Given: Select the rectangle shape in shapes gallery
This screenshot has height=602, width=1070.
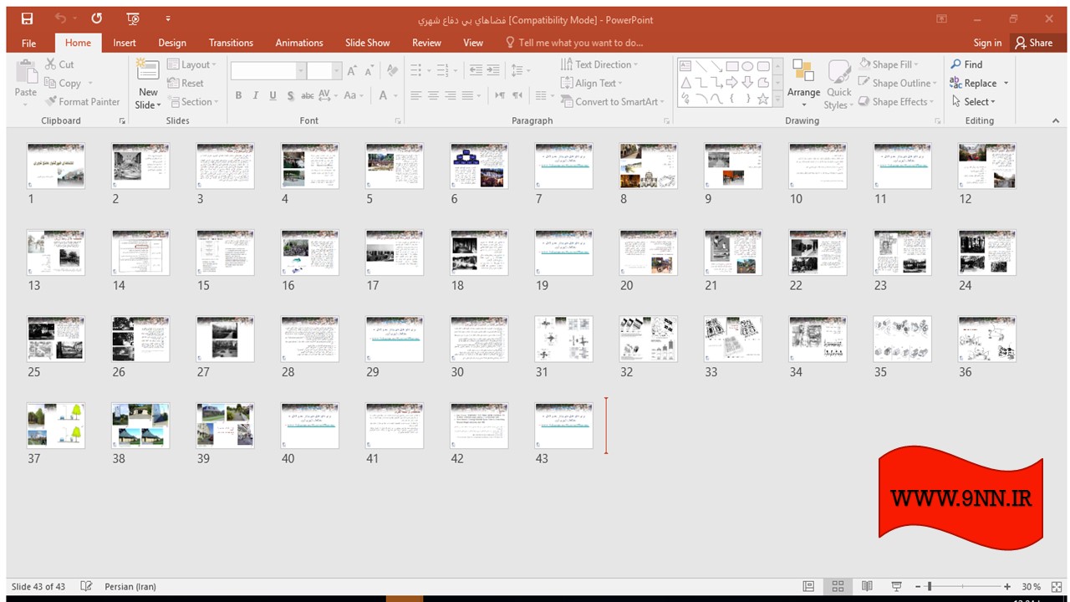Looking at the screenshot, I should coord(732,66).
